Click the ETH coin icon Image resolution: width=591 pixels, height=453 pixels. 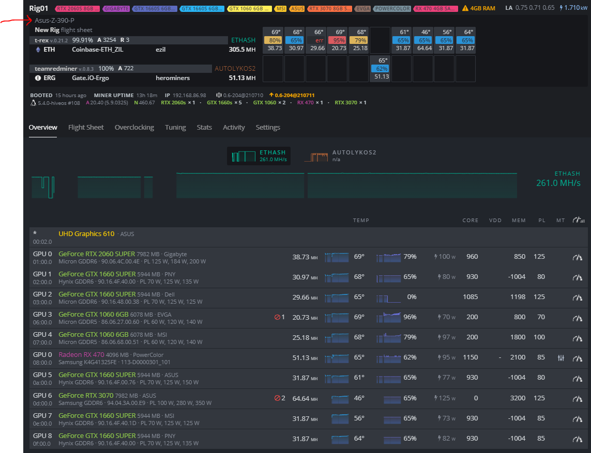[38, 50]
